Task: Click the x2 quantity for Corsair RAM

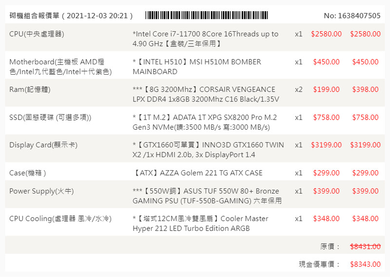Action: click(298, 90)
